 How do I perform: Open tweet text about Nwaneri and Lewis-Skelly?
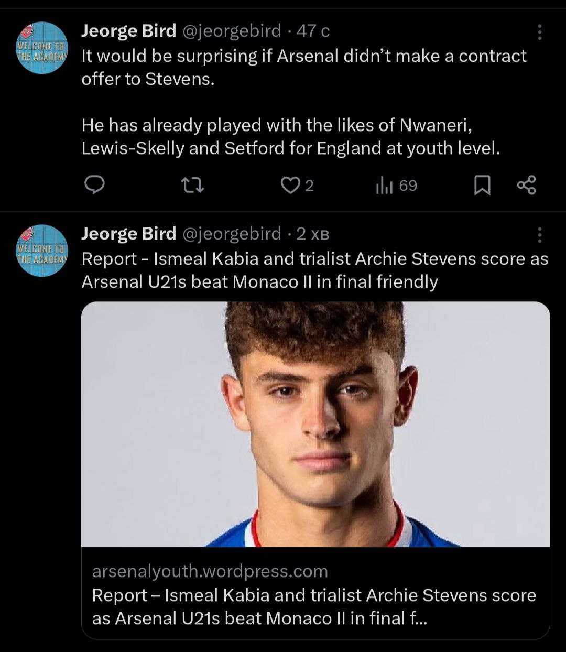coord(291,137)
